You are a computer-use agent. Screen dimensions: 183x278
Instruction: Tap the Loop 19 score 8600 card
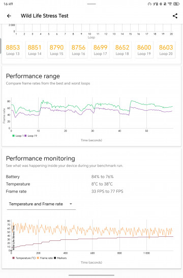tap(144, 50)
